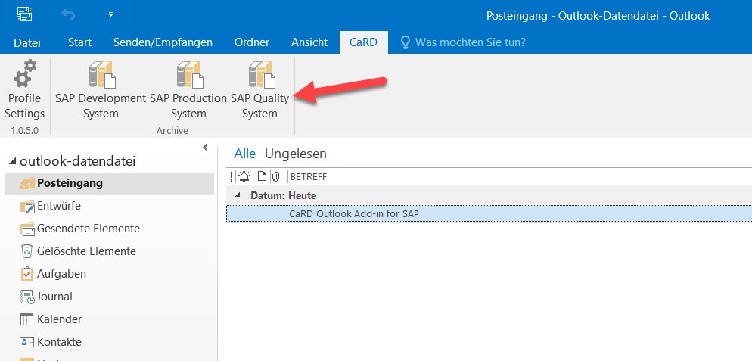The width and height of the screenshot is (752, 361).
Task: Select the Posteingang folder
Action: tap(110, 183)
